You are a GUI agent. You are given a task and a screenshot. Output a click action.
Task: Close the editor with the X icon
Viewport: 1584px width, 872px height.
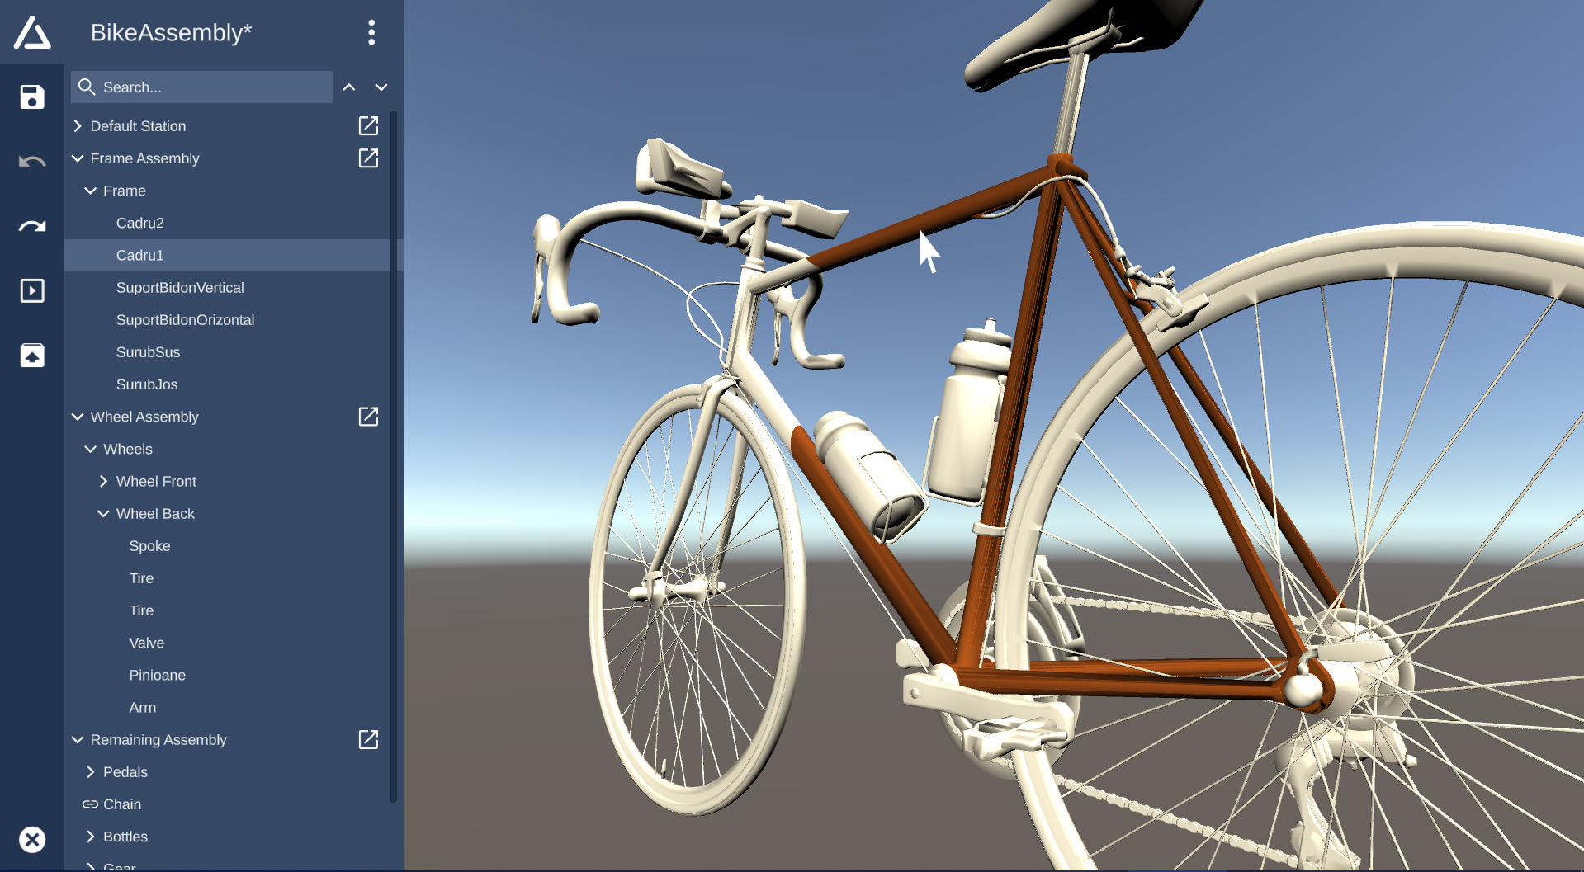[x=32, y=840]
